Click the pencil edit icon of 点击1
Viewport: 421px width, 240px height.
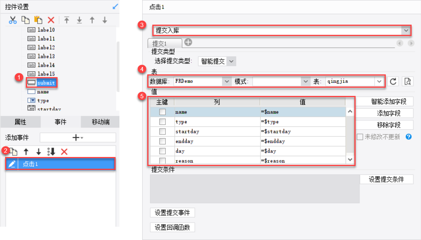click(x=12, y=164)
